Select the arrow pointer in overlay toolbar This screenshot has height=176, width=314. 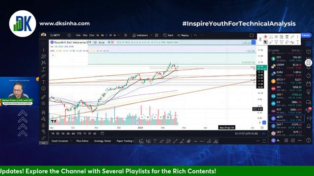pyautogui.click(x=265, y=42)
